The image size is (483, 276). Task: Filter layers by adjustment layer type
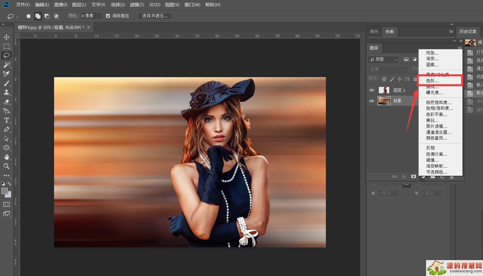[414, 59]
